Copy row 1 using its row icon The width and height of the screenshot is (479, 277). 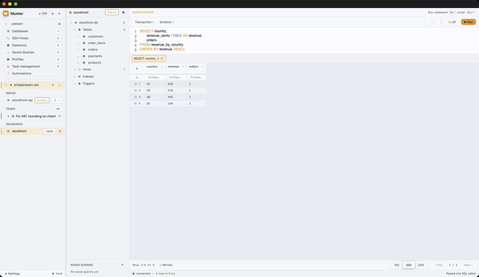(x=136, y=84)
